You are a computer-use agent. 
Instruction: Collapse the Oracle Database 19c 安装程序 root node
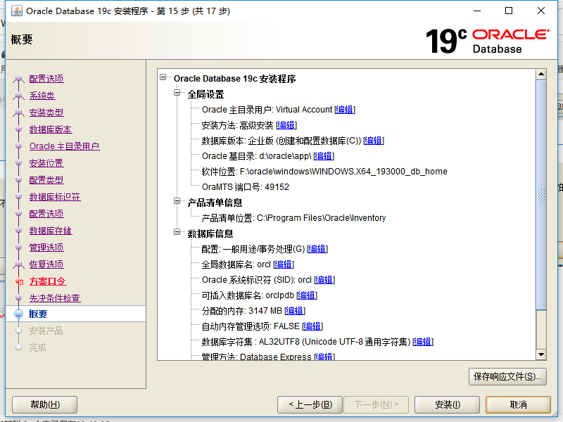164,78
